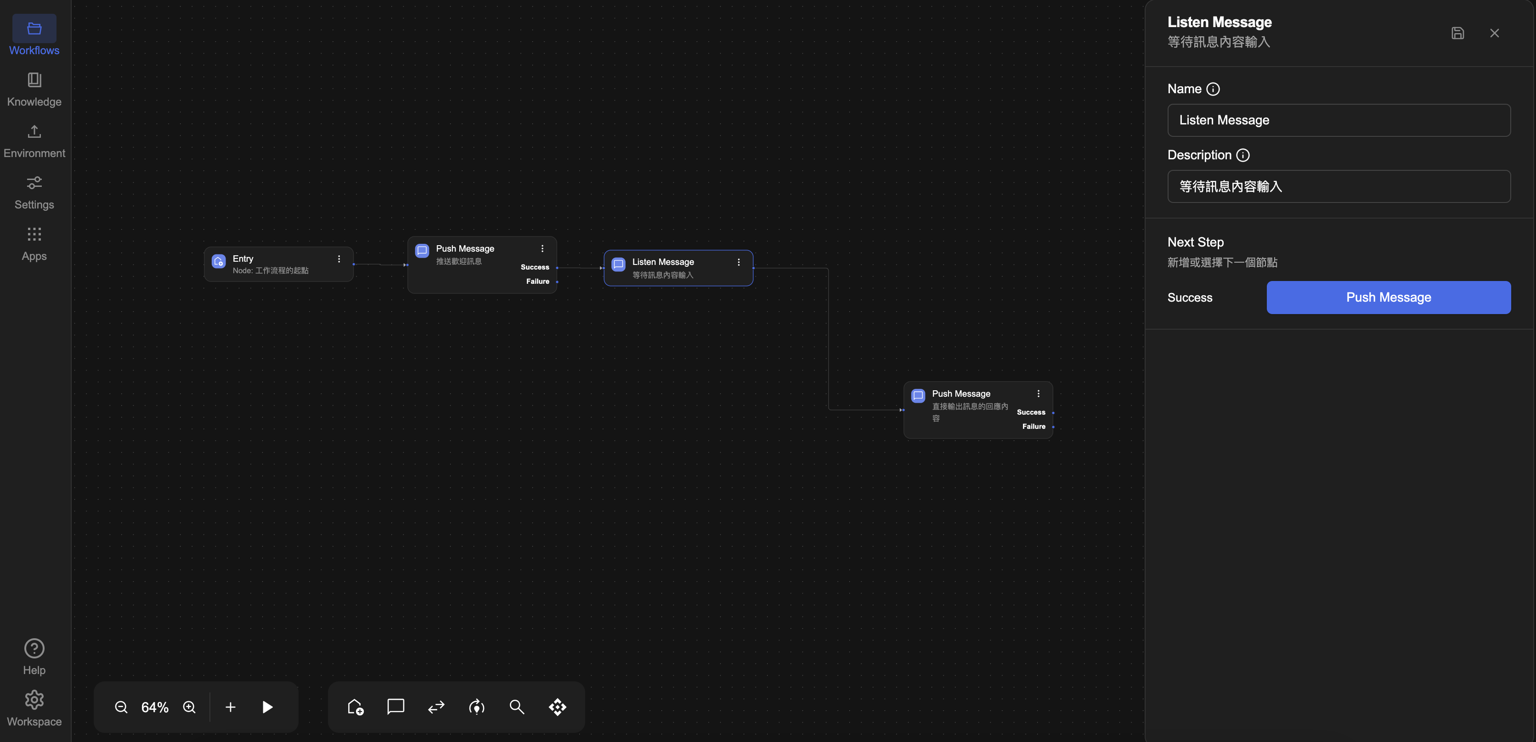The height and width of the screenshot is (742, 1536).
Task: Click the Name input field
Action: coord(1338,120)
